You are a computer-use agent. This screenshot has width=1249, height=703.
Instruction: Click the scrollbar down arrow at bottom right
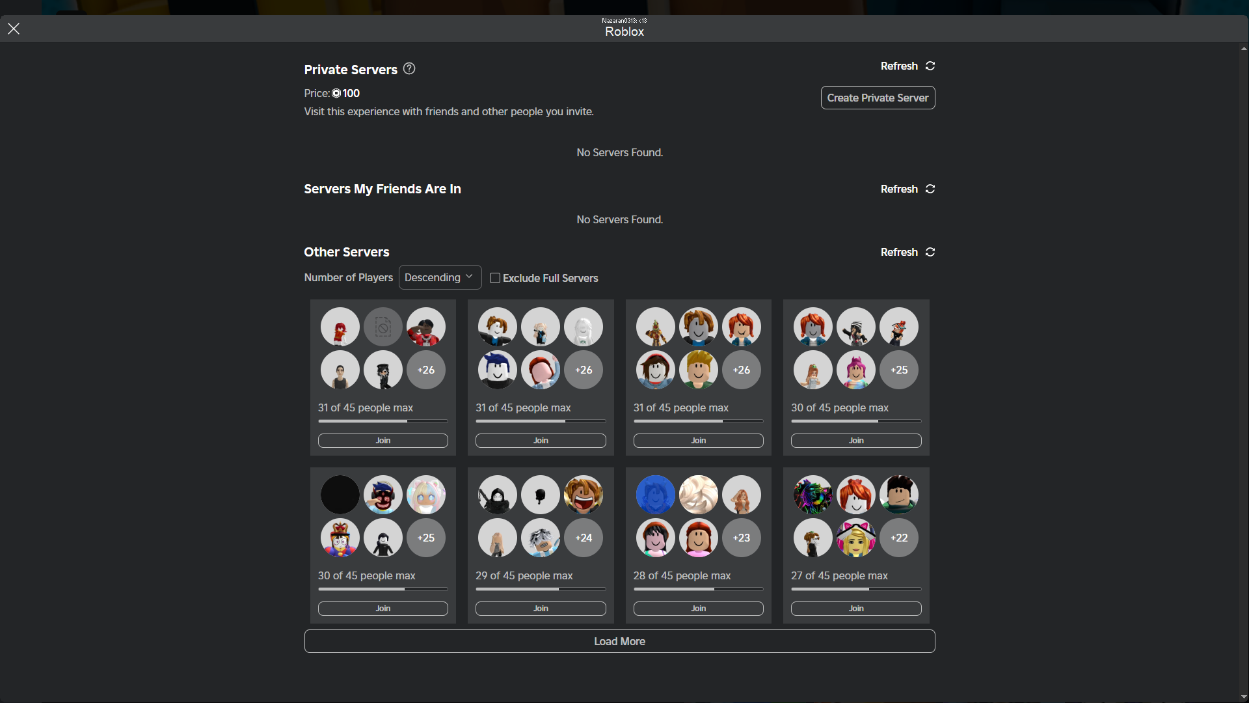click(x=1243, y=697)
